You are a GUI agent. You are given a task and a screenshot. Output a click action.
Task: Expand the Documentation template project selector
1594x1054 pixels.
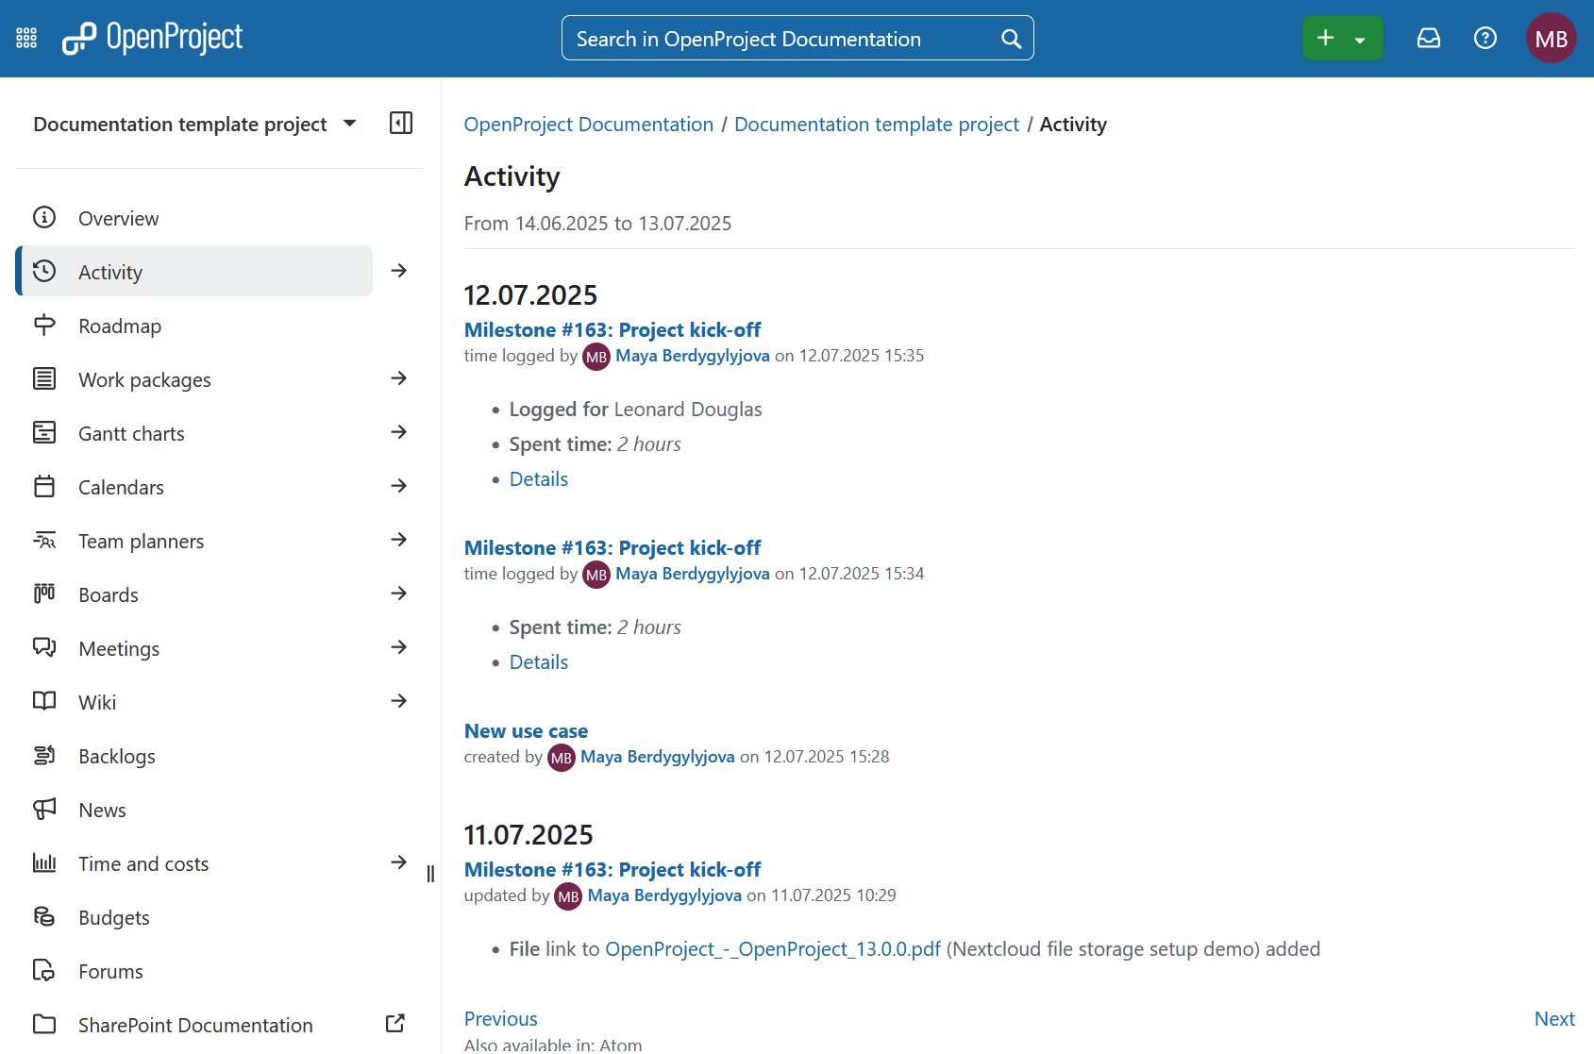tap(349, 123)
